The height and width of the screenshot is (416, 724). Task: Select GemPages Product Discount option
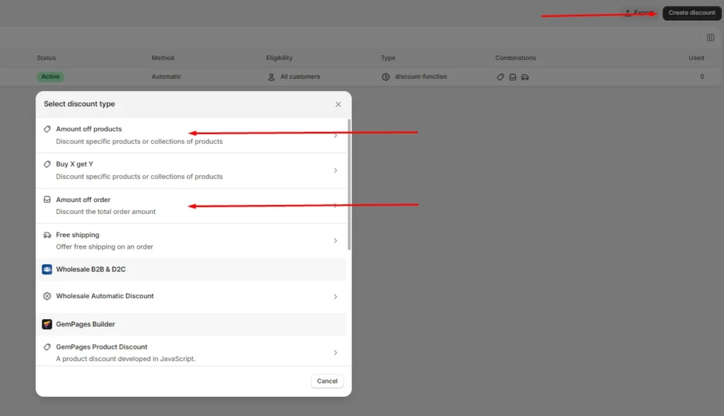coord(191,352)
